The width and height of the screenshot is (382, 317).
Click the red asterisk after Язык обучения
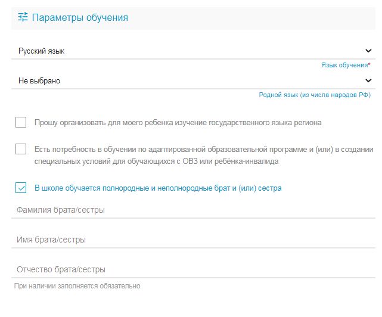(x=369, y=64)
